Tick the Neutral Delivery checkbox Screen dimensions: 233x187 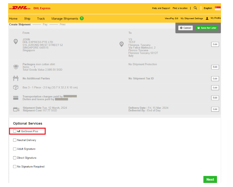(x=15, y=140)
